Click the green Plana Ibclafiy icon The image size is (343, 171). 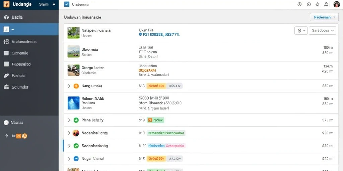(76, 120)
